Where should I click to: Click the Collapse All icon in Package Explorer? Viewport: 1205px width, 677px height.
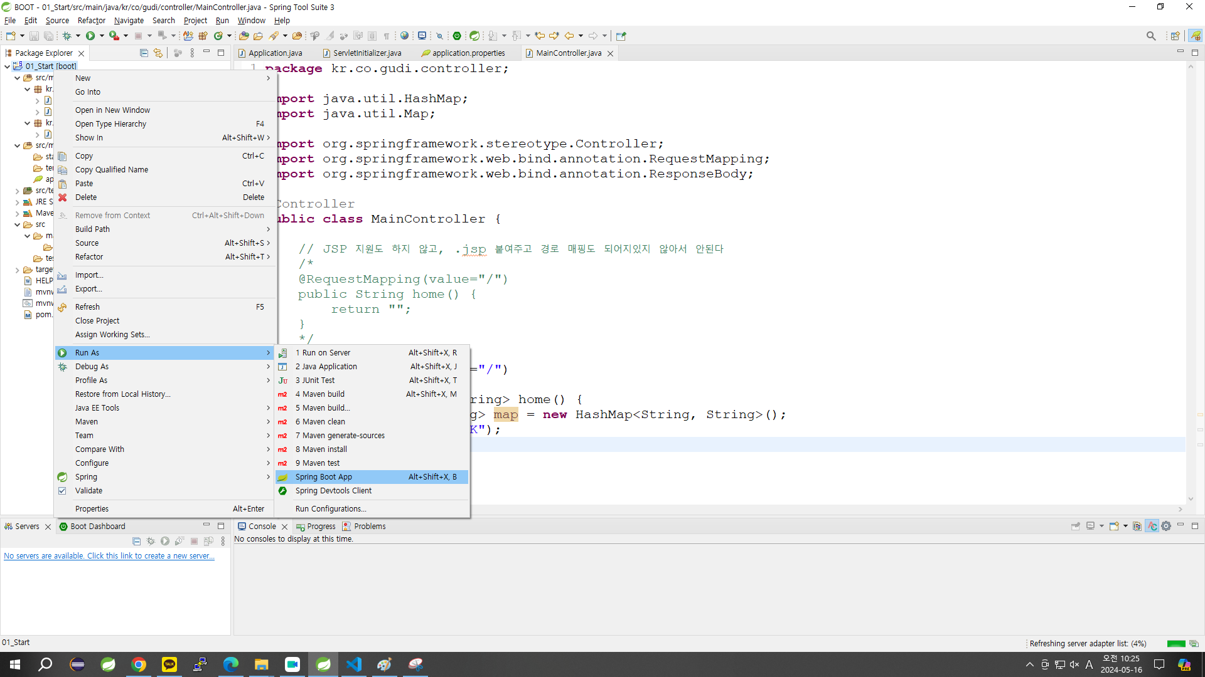(x=144, y=53)
